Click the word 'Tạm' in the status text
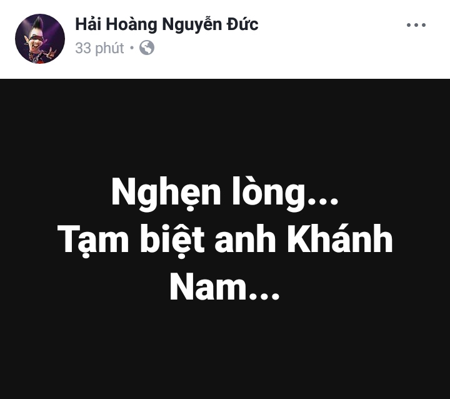The image size is (450, 399). [x=93, y=240]
